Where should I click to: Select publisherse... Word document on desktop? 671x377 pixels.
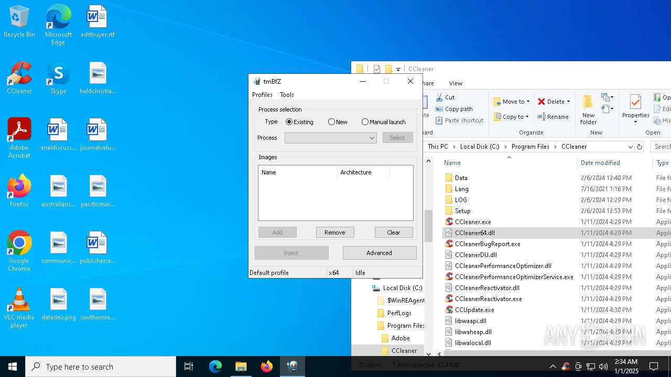click(98, 248)
